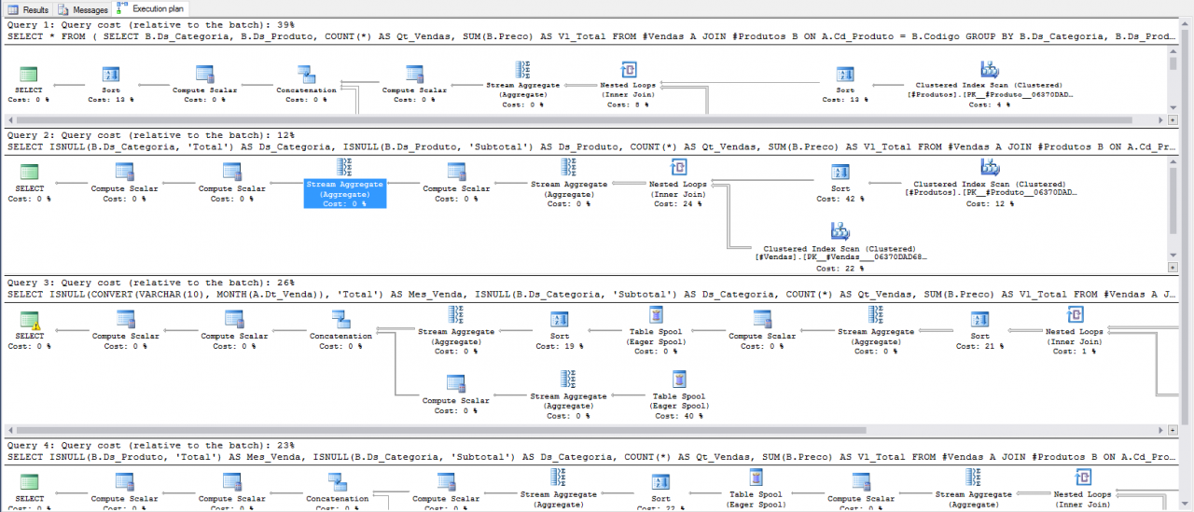Select the highlighted Stream Aggregate node in Query 2
This screenshot has width=1194, height=512.
click(344, 183)
